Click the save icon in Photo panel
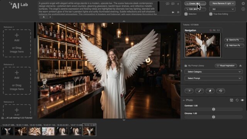Image resolution: width=247 pixels, height=139 pixels. [232, 100]
